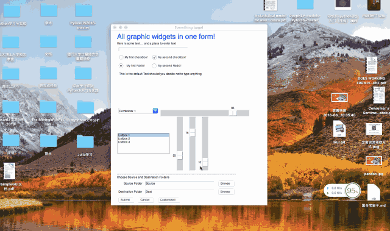Viewport: 390px width, 231px height.
Task: Select the 'My first Radio' option
Action: pos(121,66)
